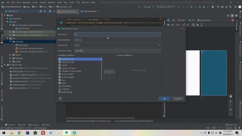This screenshot has height=136, width=242.
Task: Open the Search Everywhere magnifier icon
Action: click(x=236, y=7)
